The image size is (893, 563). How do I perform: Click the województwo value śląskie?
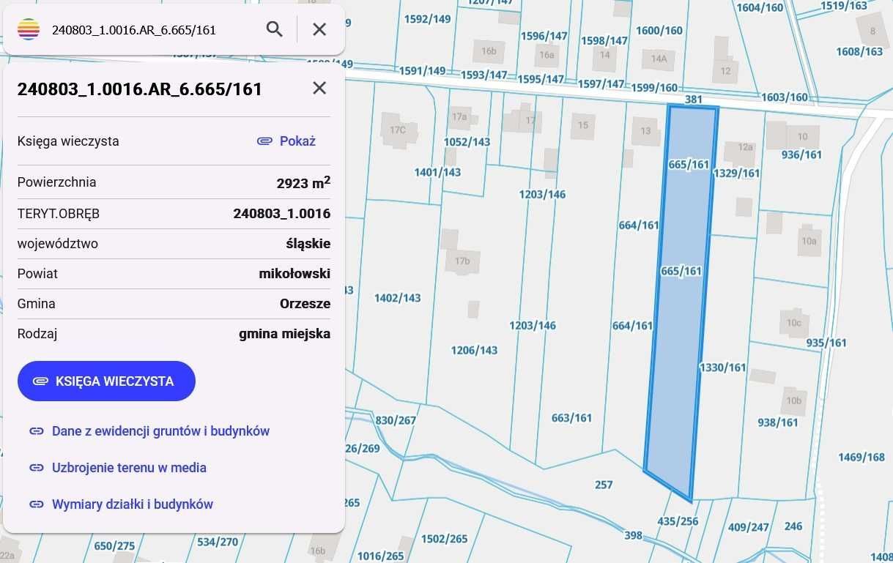tap(308, 244)
